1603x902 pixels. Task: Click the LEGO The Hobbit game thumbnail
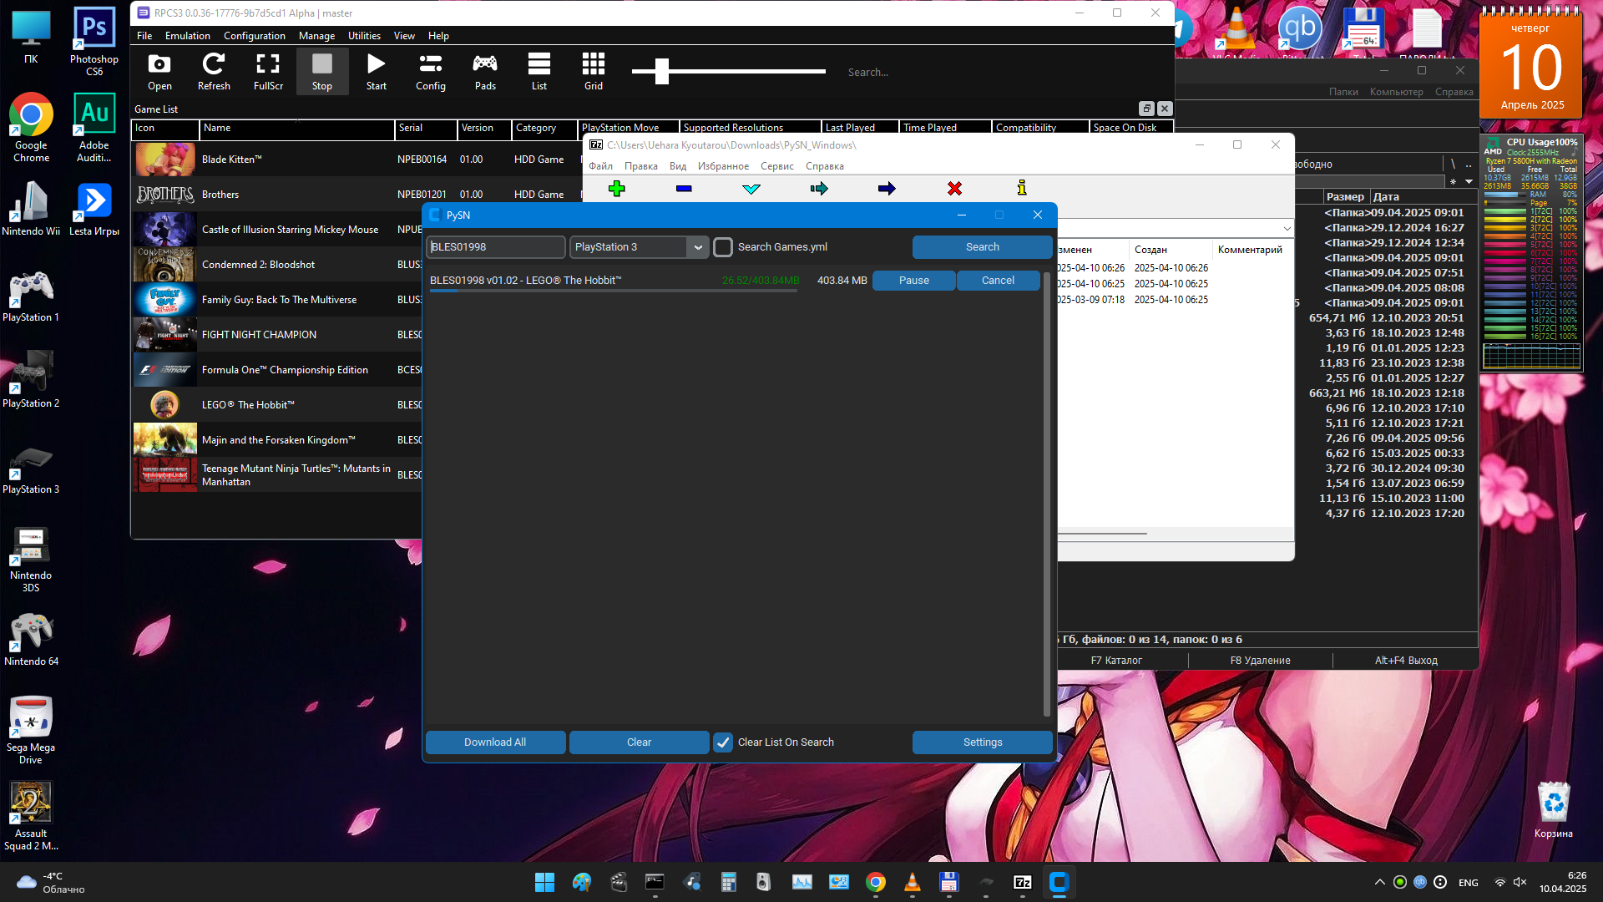(x=165, y=405)
